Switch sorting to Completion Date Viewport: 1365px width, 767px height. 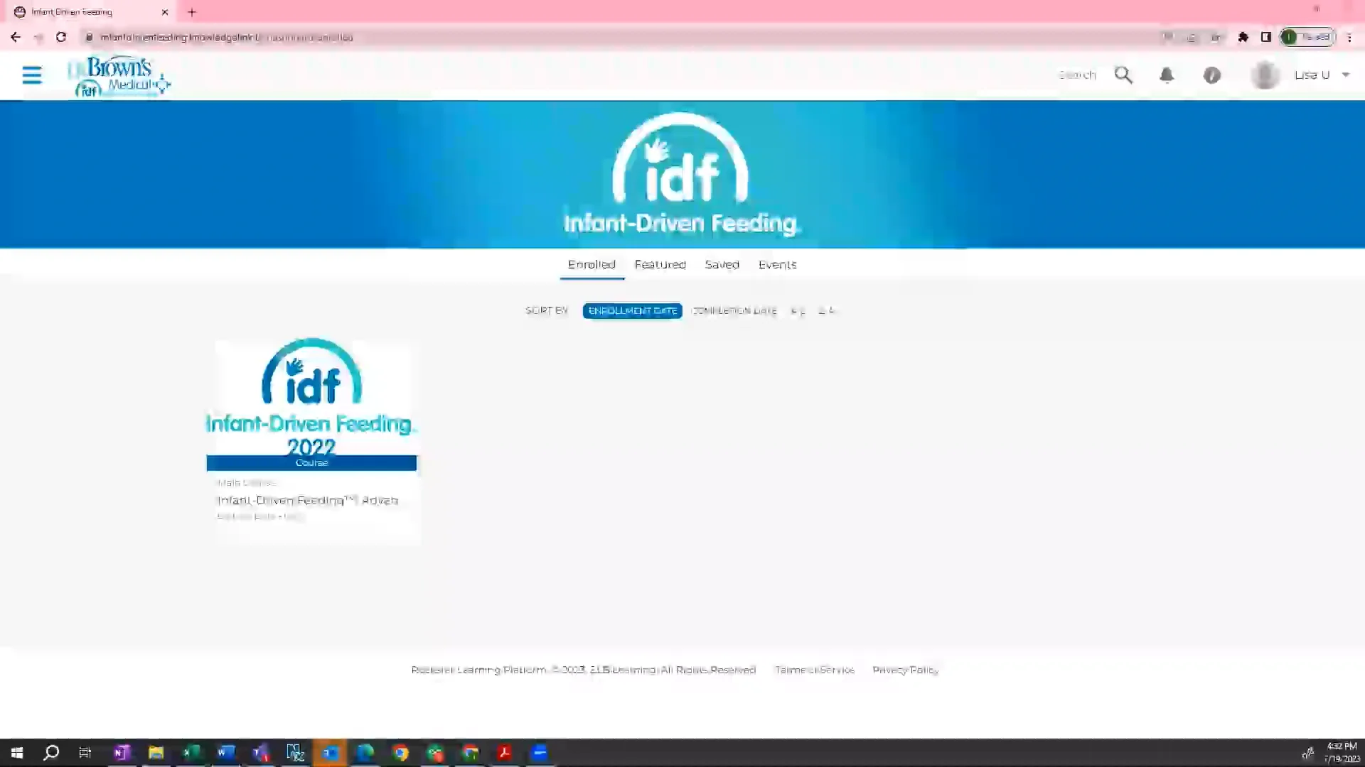tap(734, 310)
